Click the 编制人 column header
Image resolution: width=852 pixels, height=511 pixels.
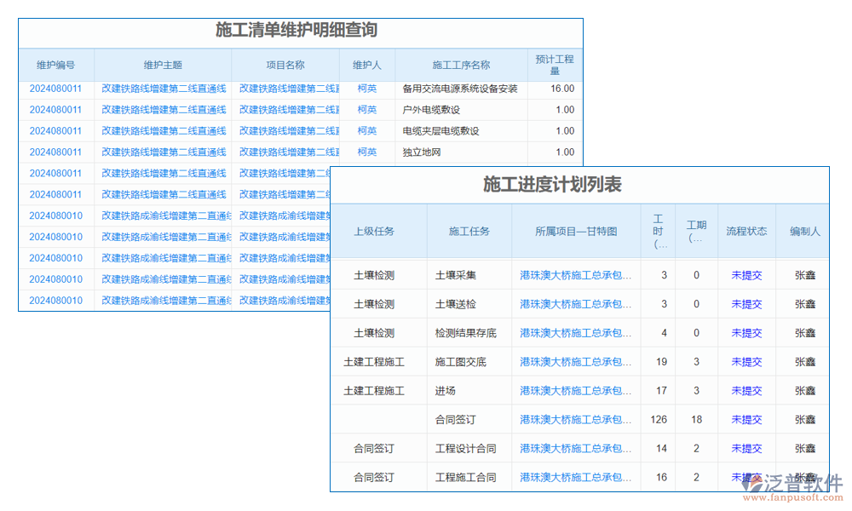pos(803,231)
